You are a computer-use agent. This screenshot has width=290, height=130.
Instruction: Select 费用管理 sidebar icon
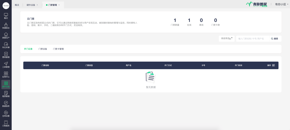(x=6, y=55)
